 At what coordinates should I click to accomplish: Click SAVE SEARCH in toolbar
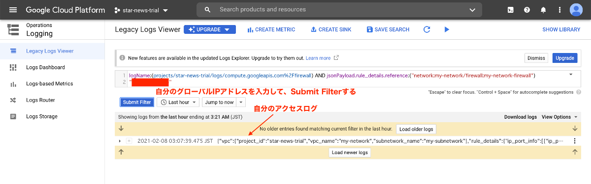(388, 29)
